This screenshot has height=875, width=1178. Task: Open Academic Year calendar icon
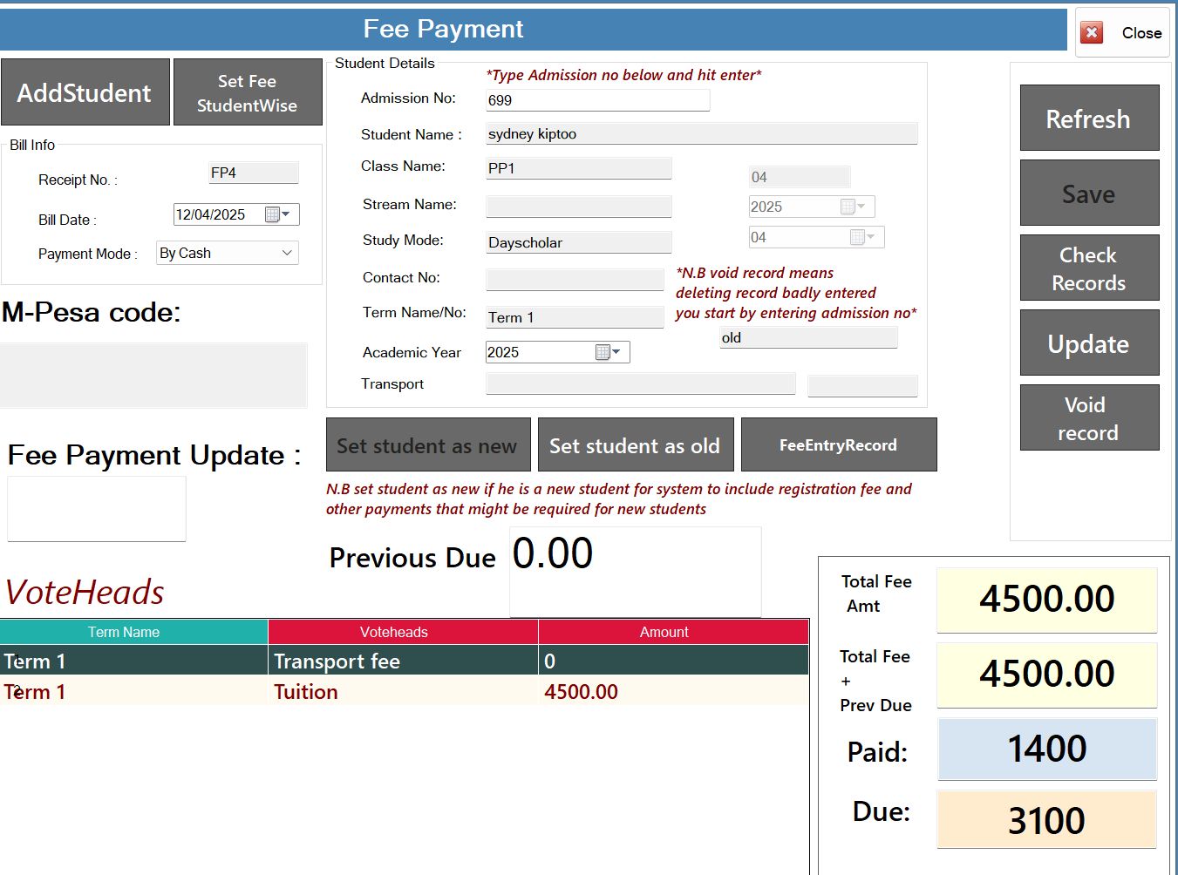coord(603,352)
